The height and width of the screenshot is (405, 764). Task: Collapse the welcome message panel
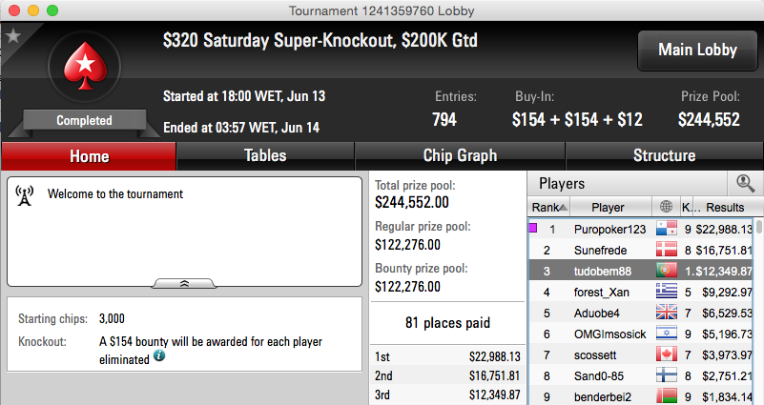(184, 283)
